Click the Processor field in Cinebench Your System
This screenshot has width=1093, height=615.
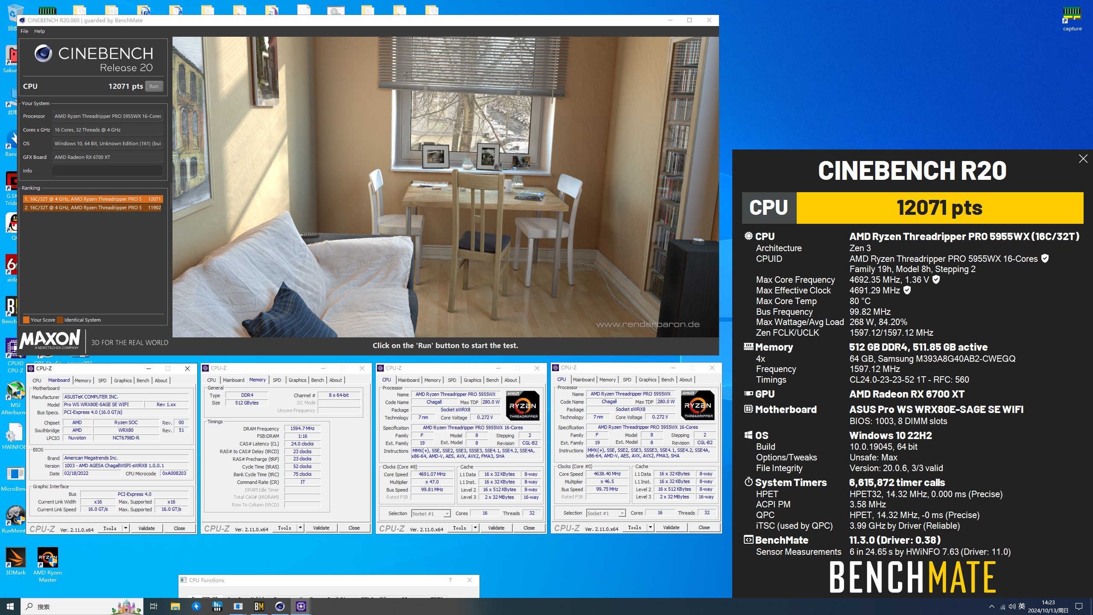[108, 116]
